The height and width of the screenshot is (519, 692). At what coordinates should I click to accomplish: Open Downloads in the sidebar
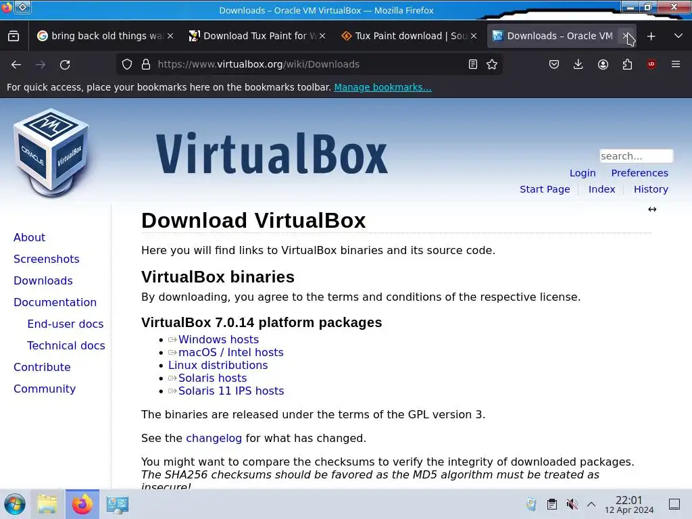tap(43, 280)
